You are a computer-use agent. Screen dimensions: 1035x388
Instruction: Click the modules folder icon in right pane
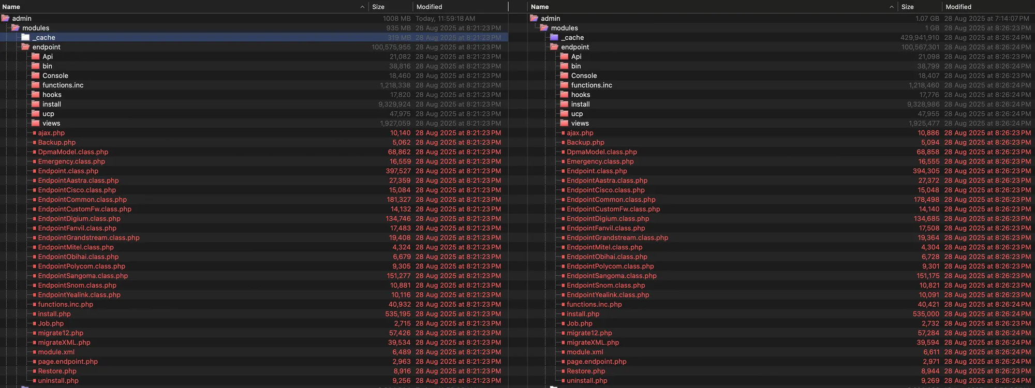(x=544, y=28)
